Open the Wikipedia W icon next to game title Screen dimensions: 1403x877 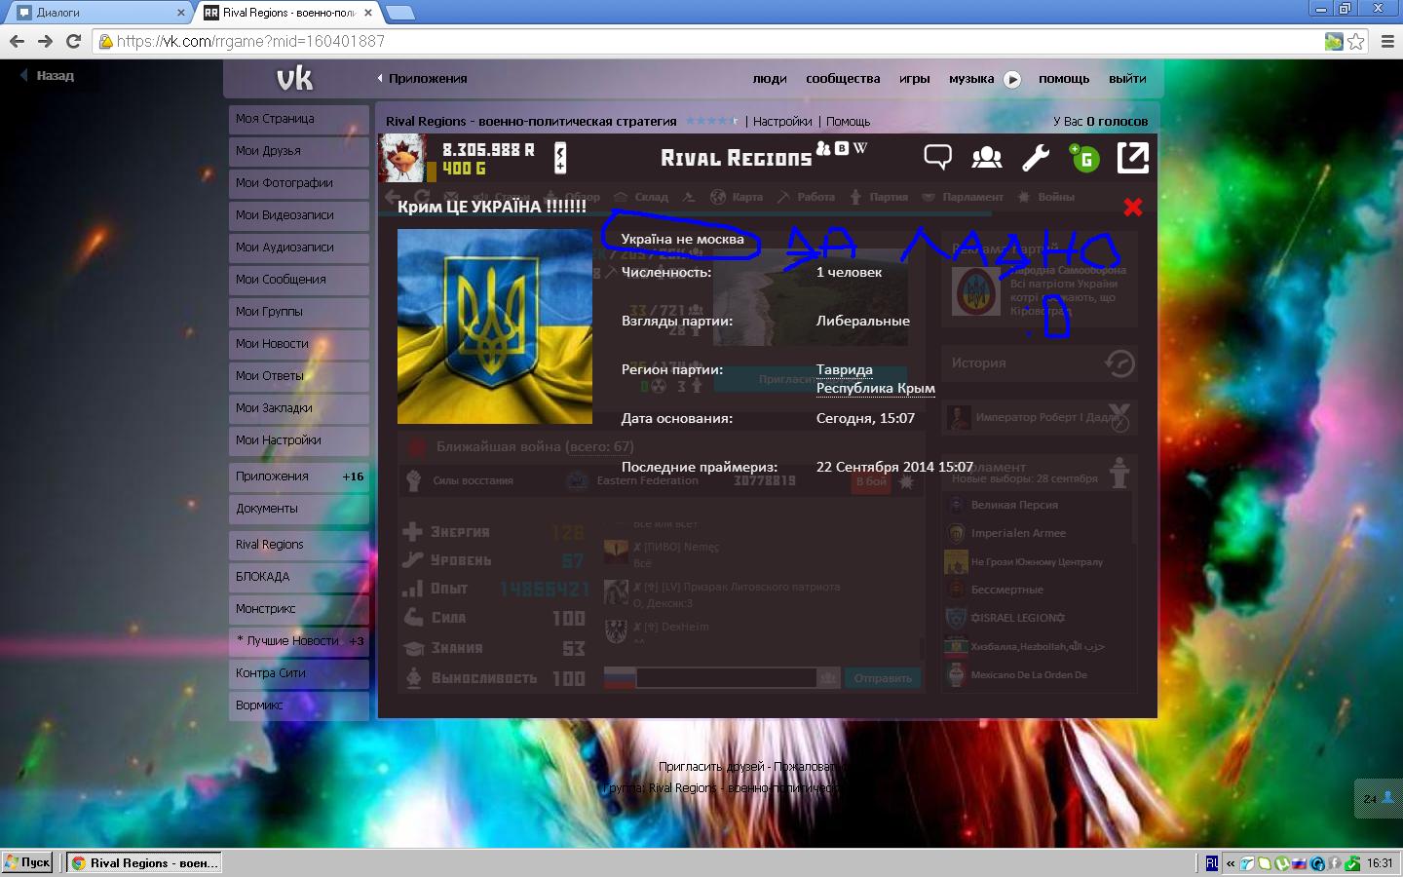[x=859, y=148]
